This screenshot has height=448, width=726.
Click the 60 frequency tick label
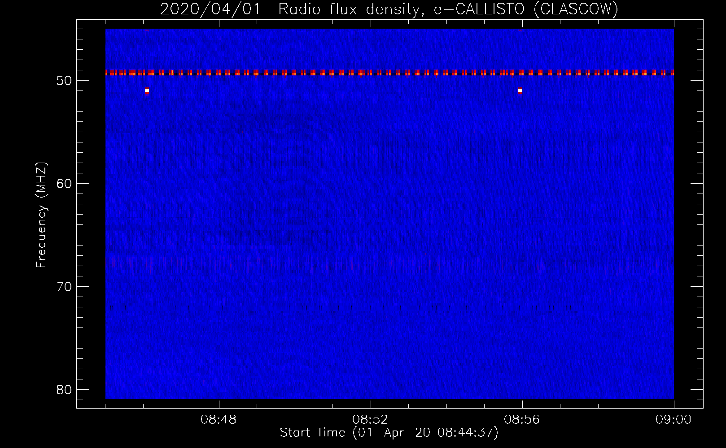pyautogui.click(x=65, y=184)
